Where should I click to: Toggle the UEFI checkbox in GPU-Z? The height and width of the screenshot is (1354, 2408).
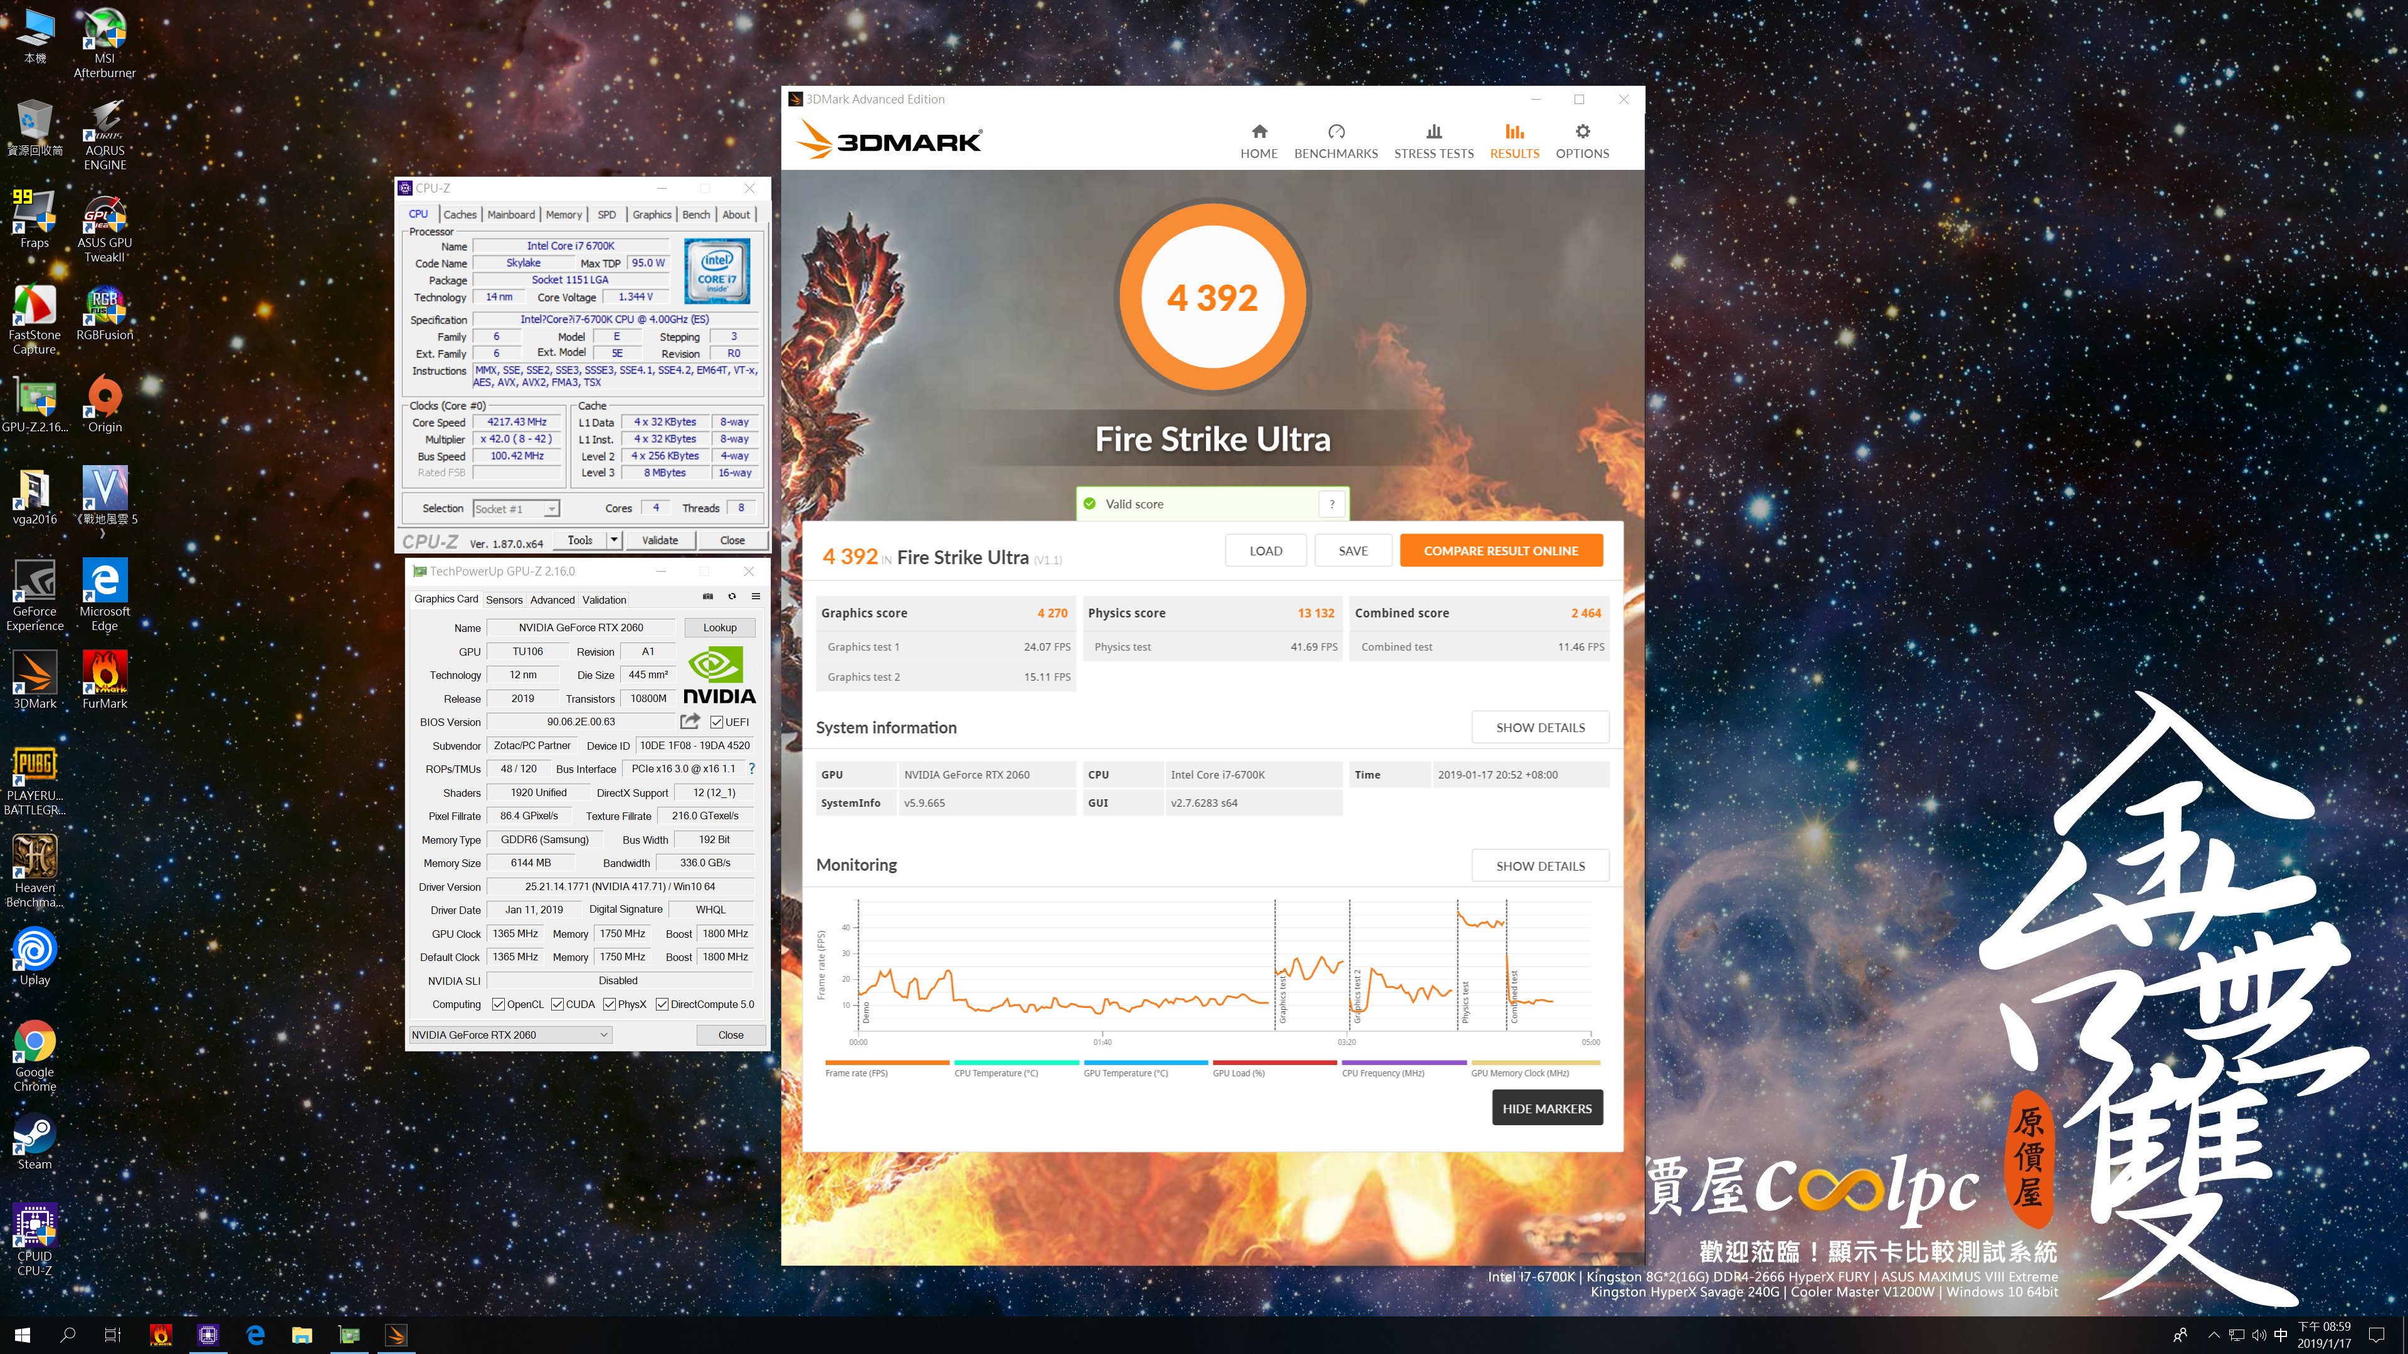716,722
